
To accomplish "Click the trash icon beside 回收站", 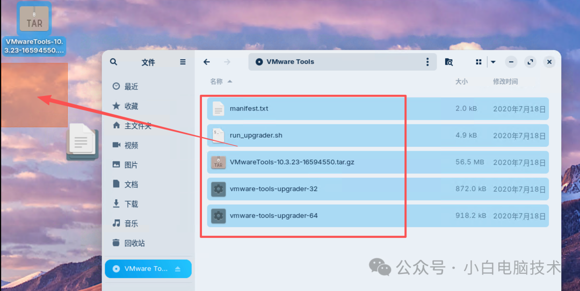I will [x=116, y=243].
